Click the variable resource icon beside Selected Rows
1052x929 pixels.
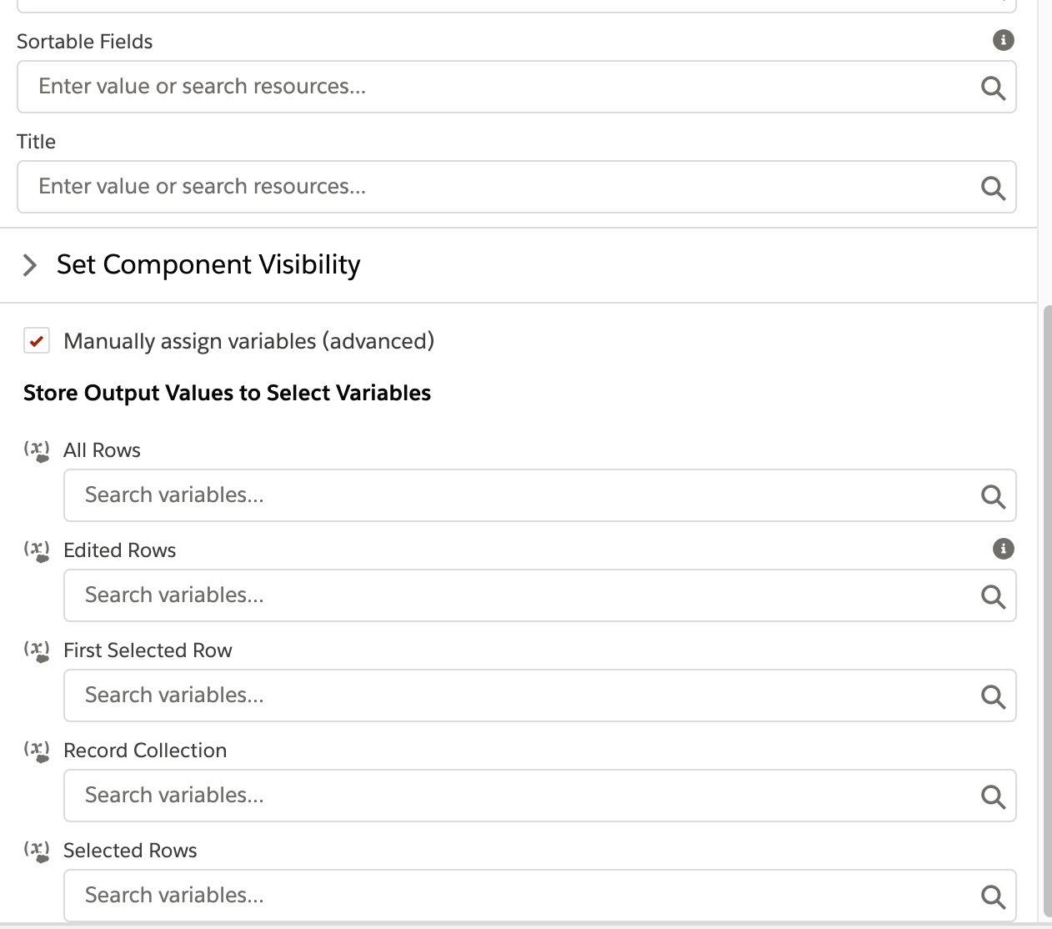pos(38,851)
